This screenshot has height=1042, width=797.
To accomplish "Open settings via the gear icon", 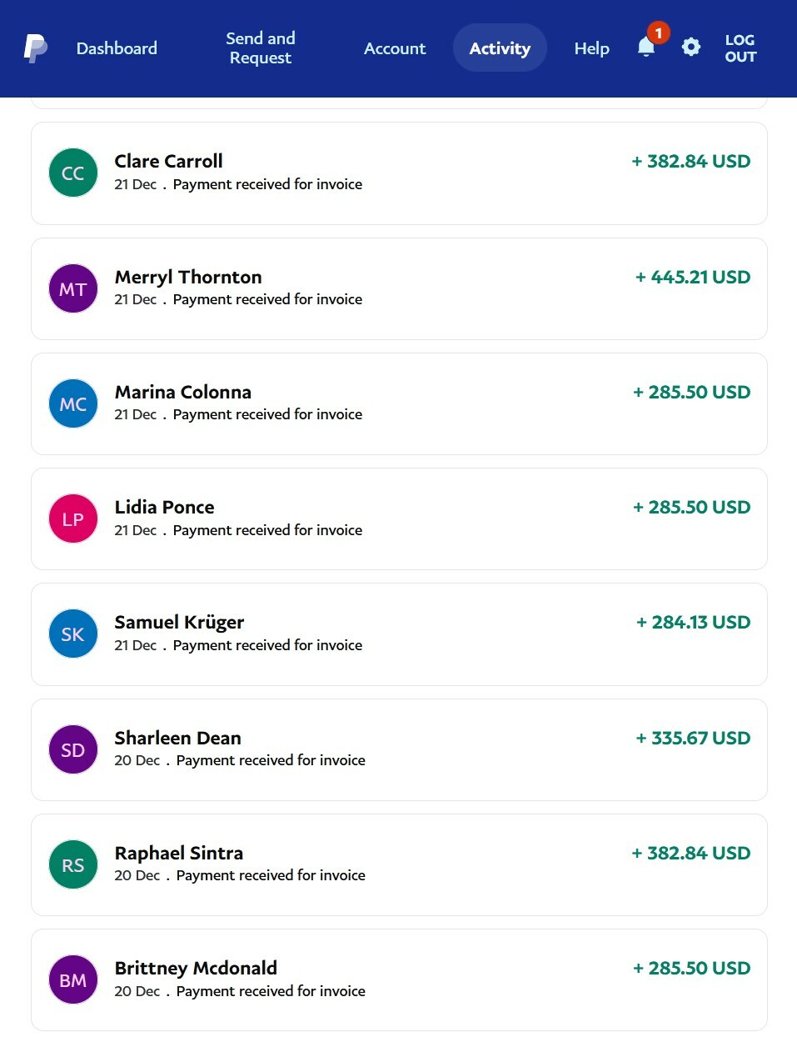I will pyautogui.click(x=691, y=48).
